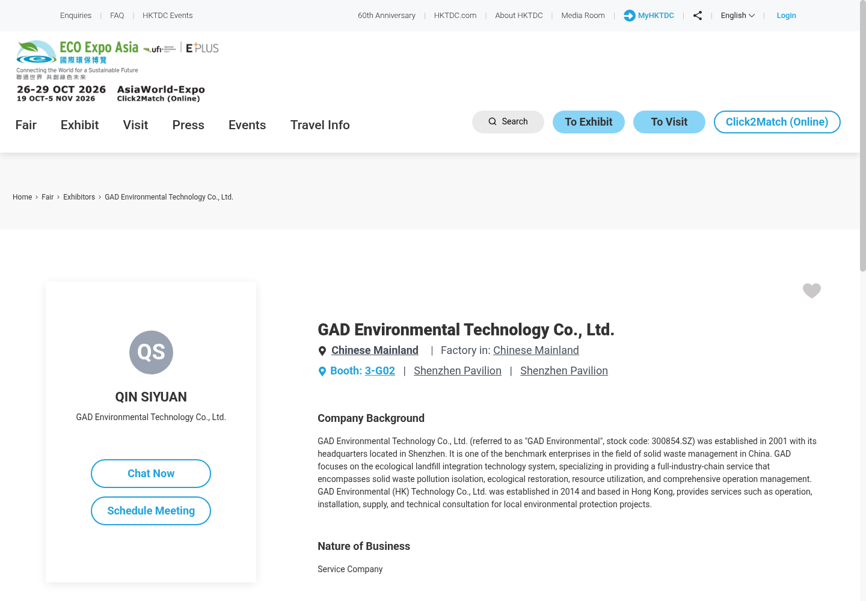Open the FAQ link
This screenshot has height=601, width=866.
pyautogui.click(x=117, y=16)
